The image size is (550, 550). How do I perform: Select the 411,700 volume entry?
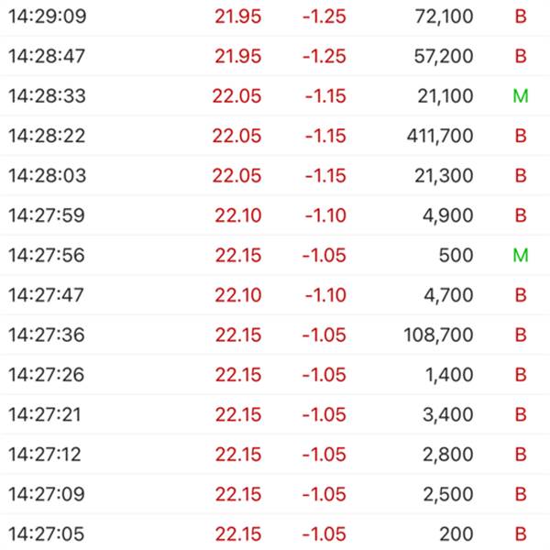coord(440,136)
